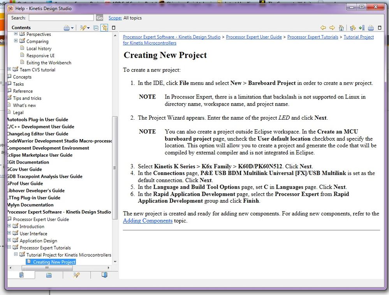Open the Local history topic
389x295 pixels.
tap(39, 48)
